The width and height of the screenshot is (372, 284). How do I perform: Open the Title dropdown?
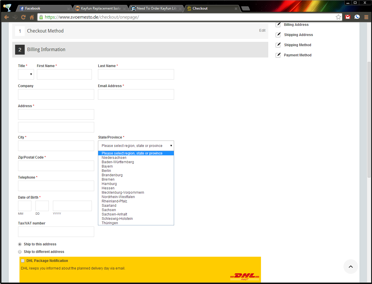coord(26,74)
